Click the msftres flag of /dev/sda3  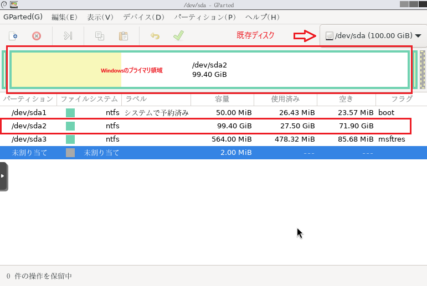click(392, 139)
